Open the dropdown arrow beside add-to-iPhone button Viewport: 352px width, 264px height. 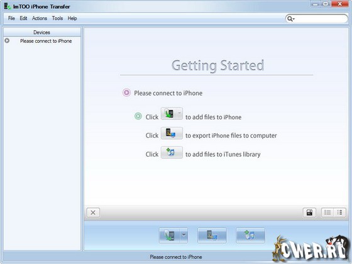click(184, 235)
